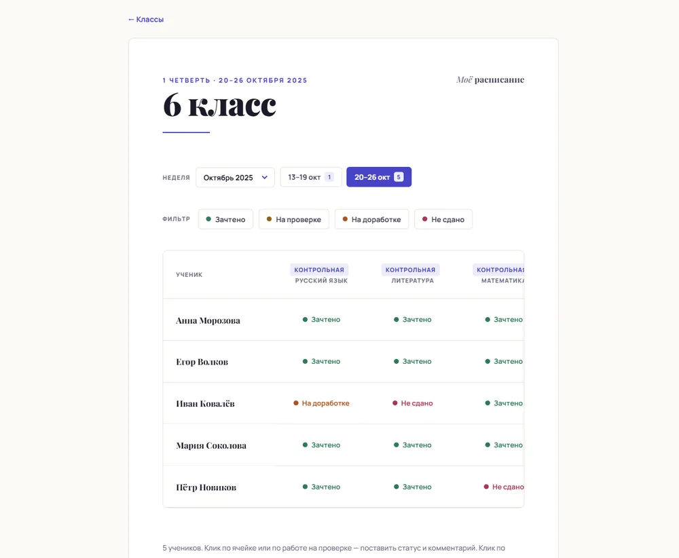Image resolution: width=679 pixels, height=558 pixels.
Task: Open student Анна Морозова
Action: pyautogui.click(x=208, y=321)
